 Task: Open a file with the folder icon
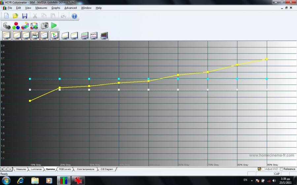click(16, 16)
